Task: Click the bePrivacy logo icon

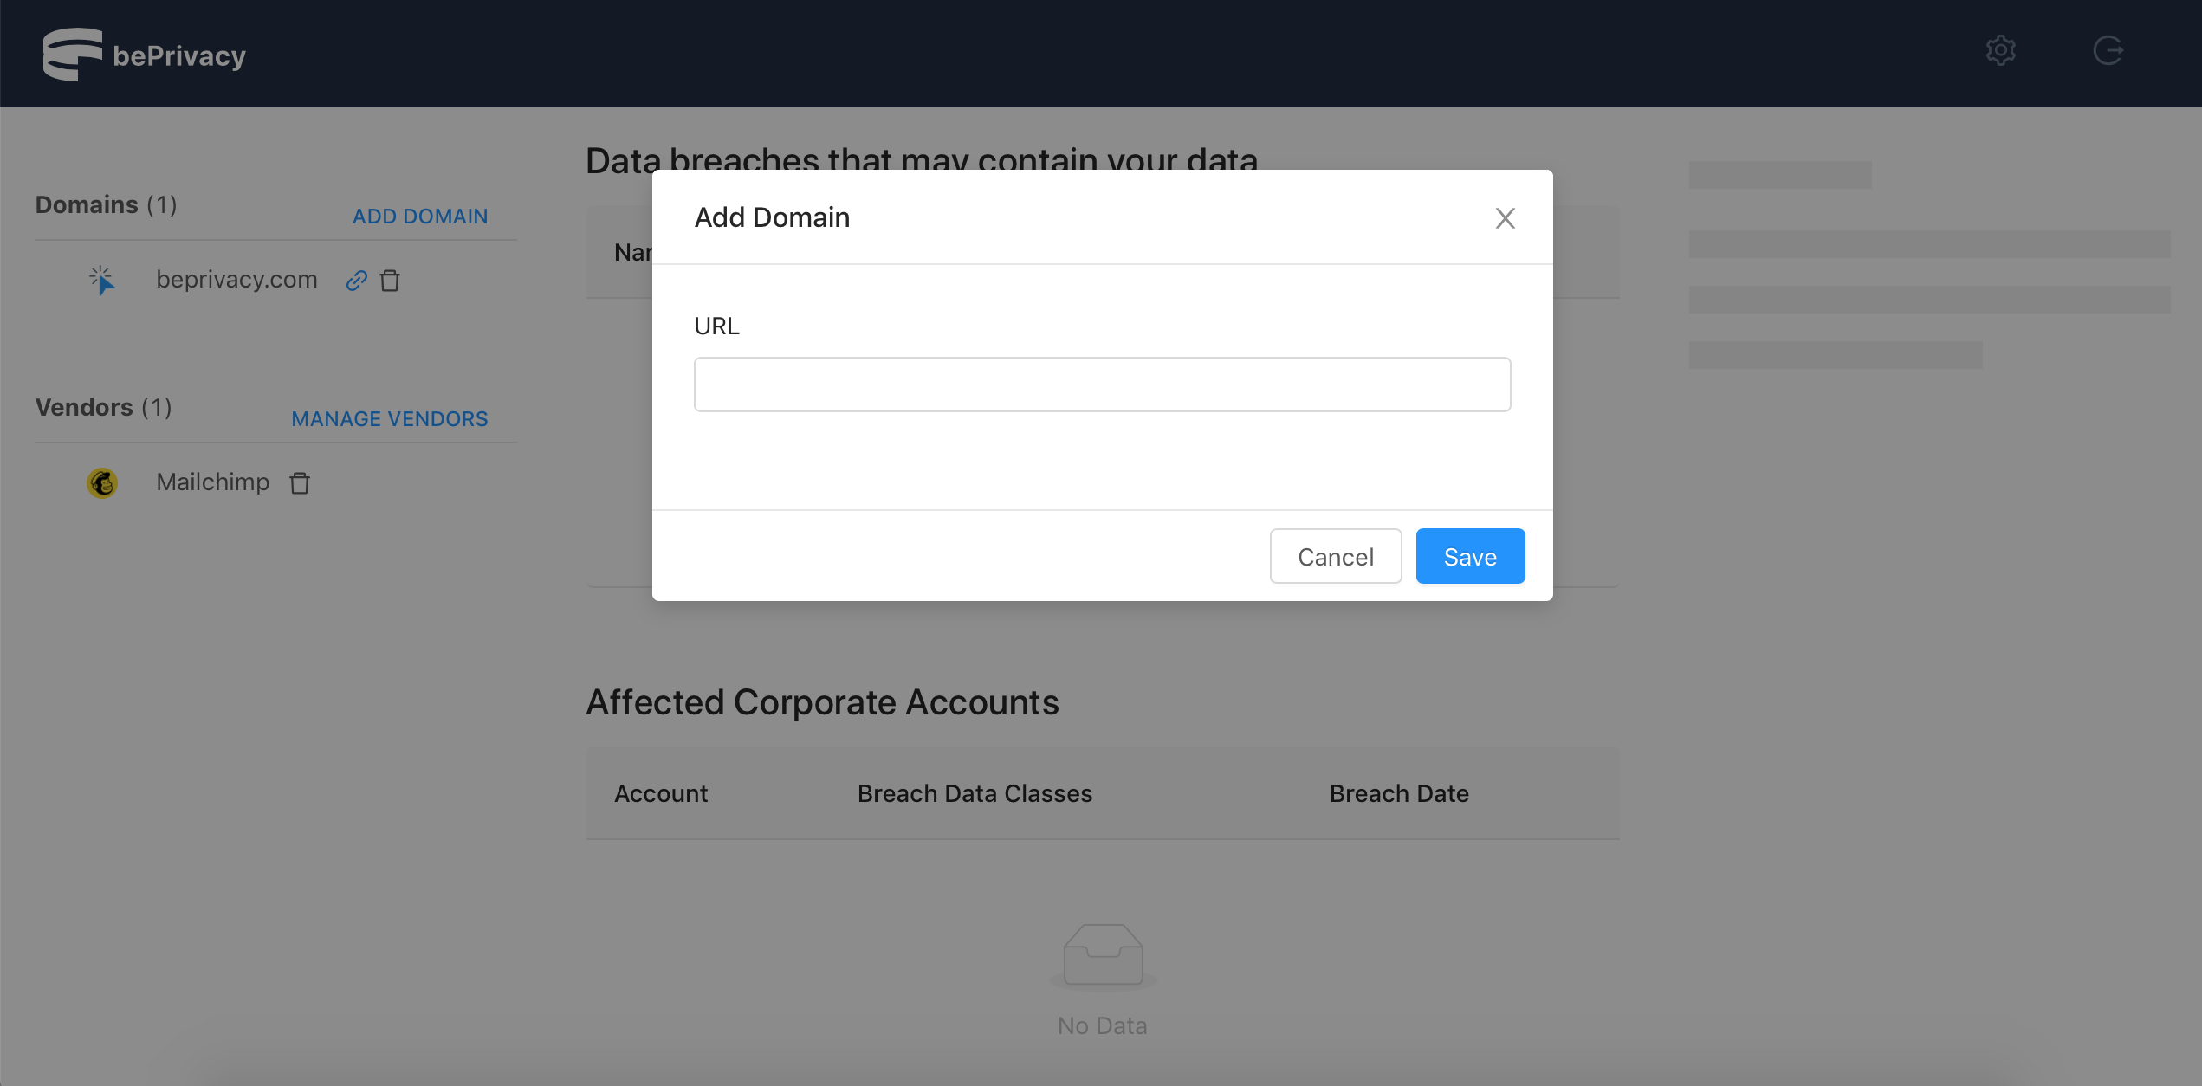Action: point(72,55)
